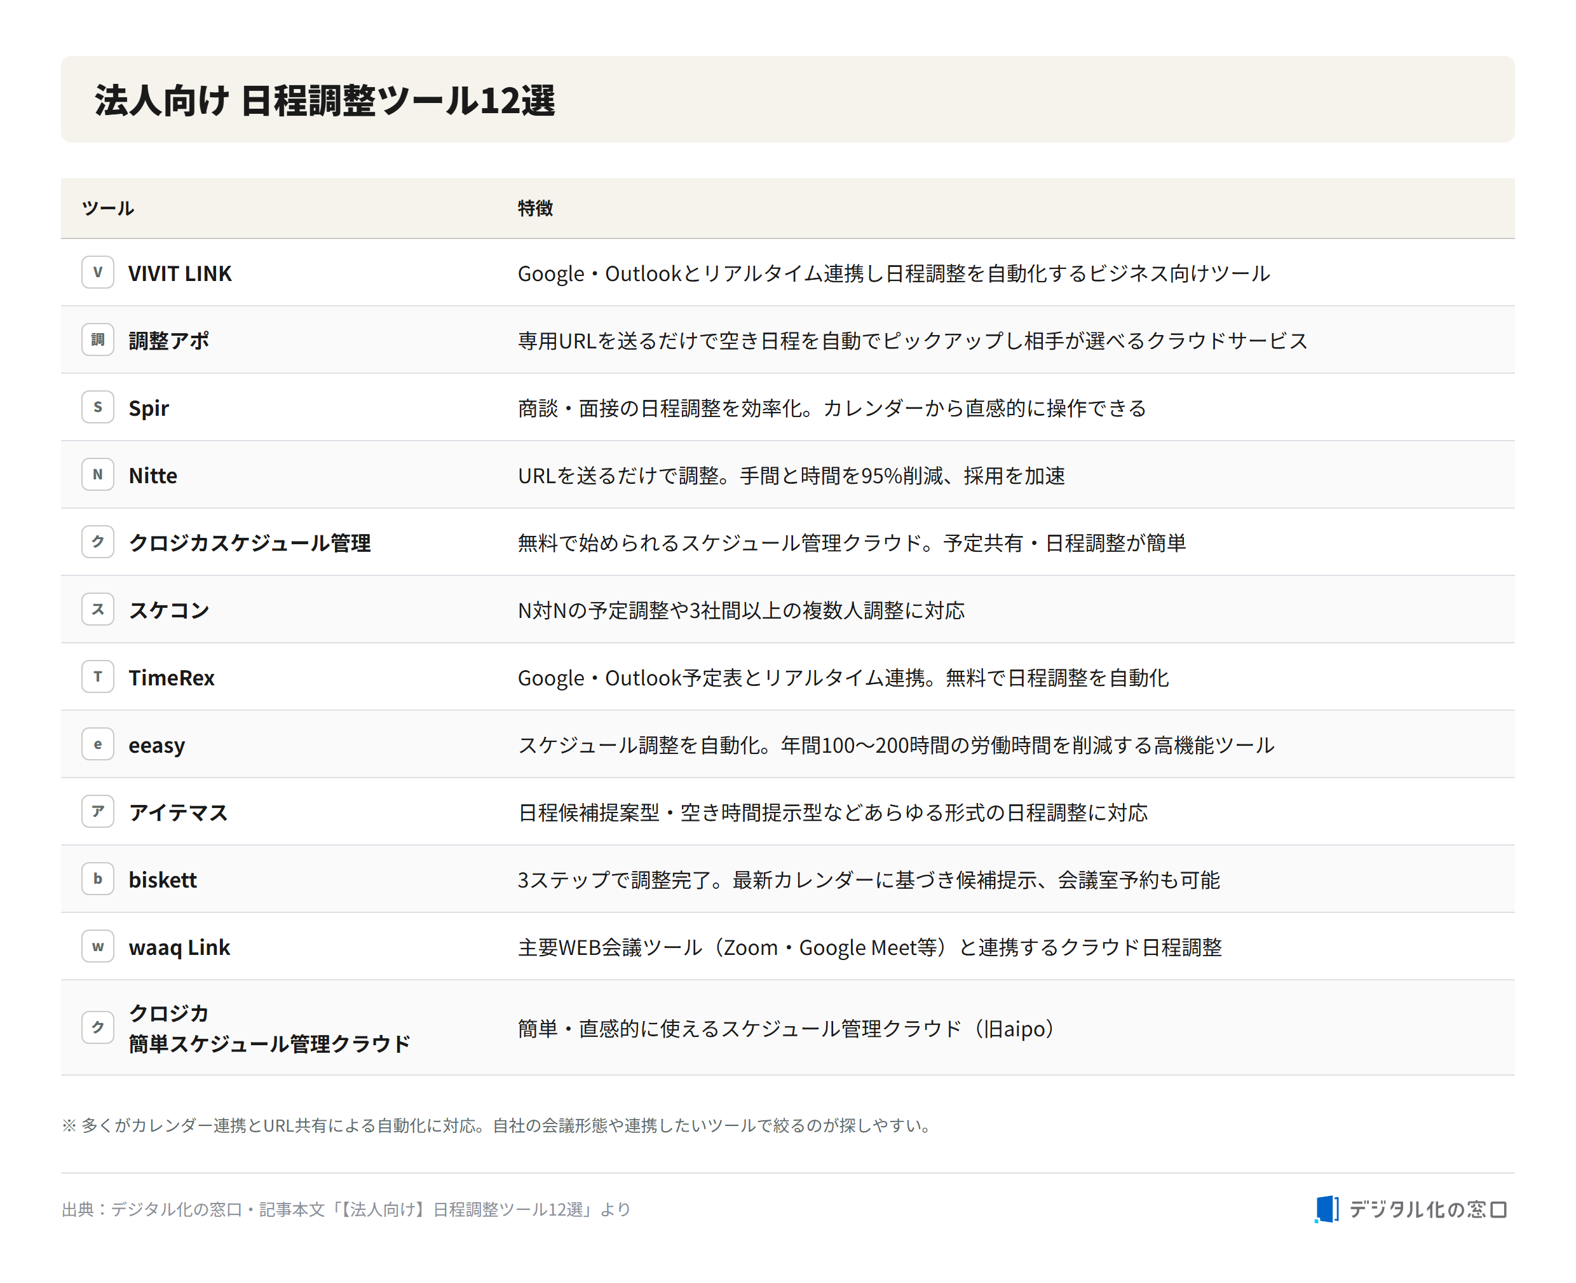Click the title 法人向け 日程調整ツール12選
The height and width of the screenshot is (1283, 1576).
tap(324, 100)
